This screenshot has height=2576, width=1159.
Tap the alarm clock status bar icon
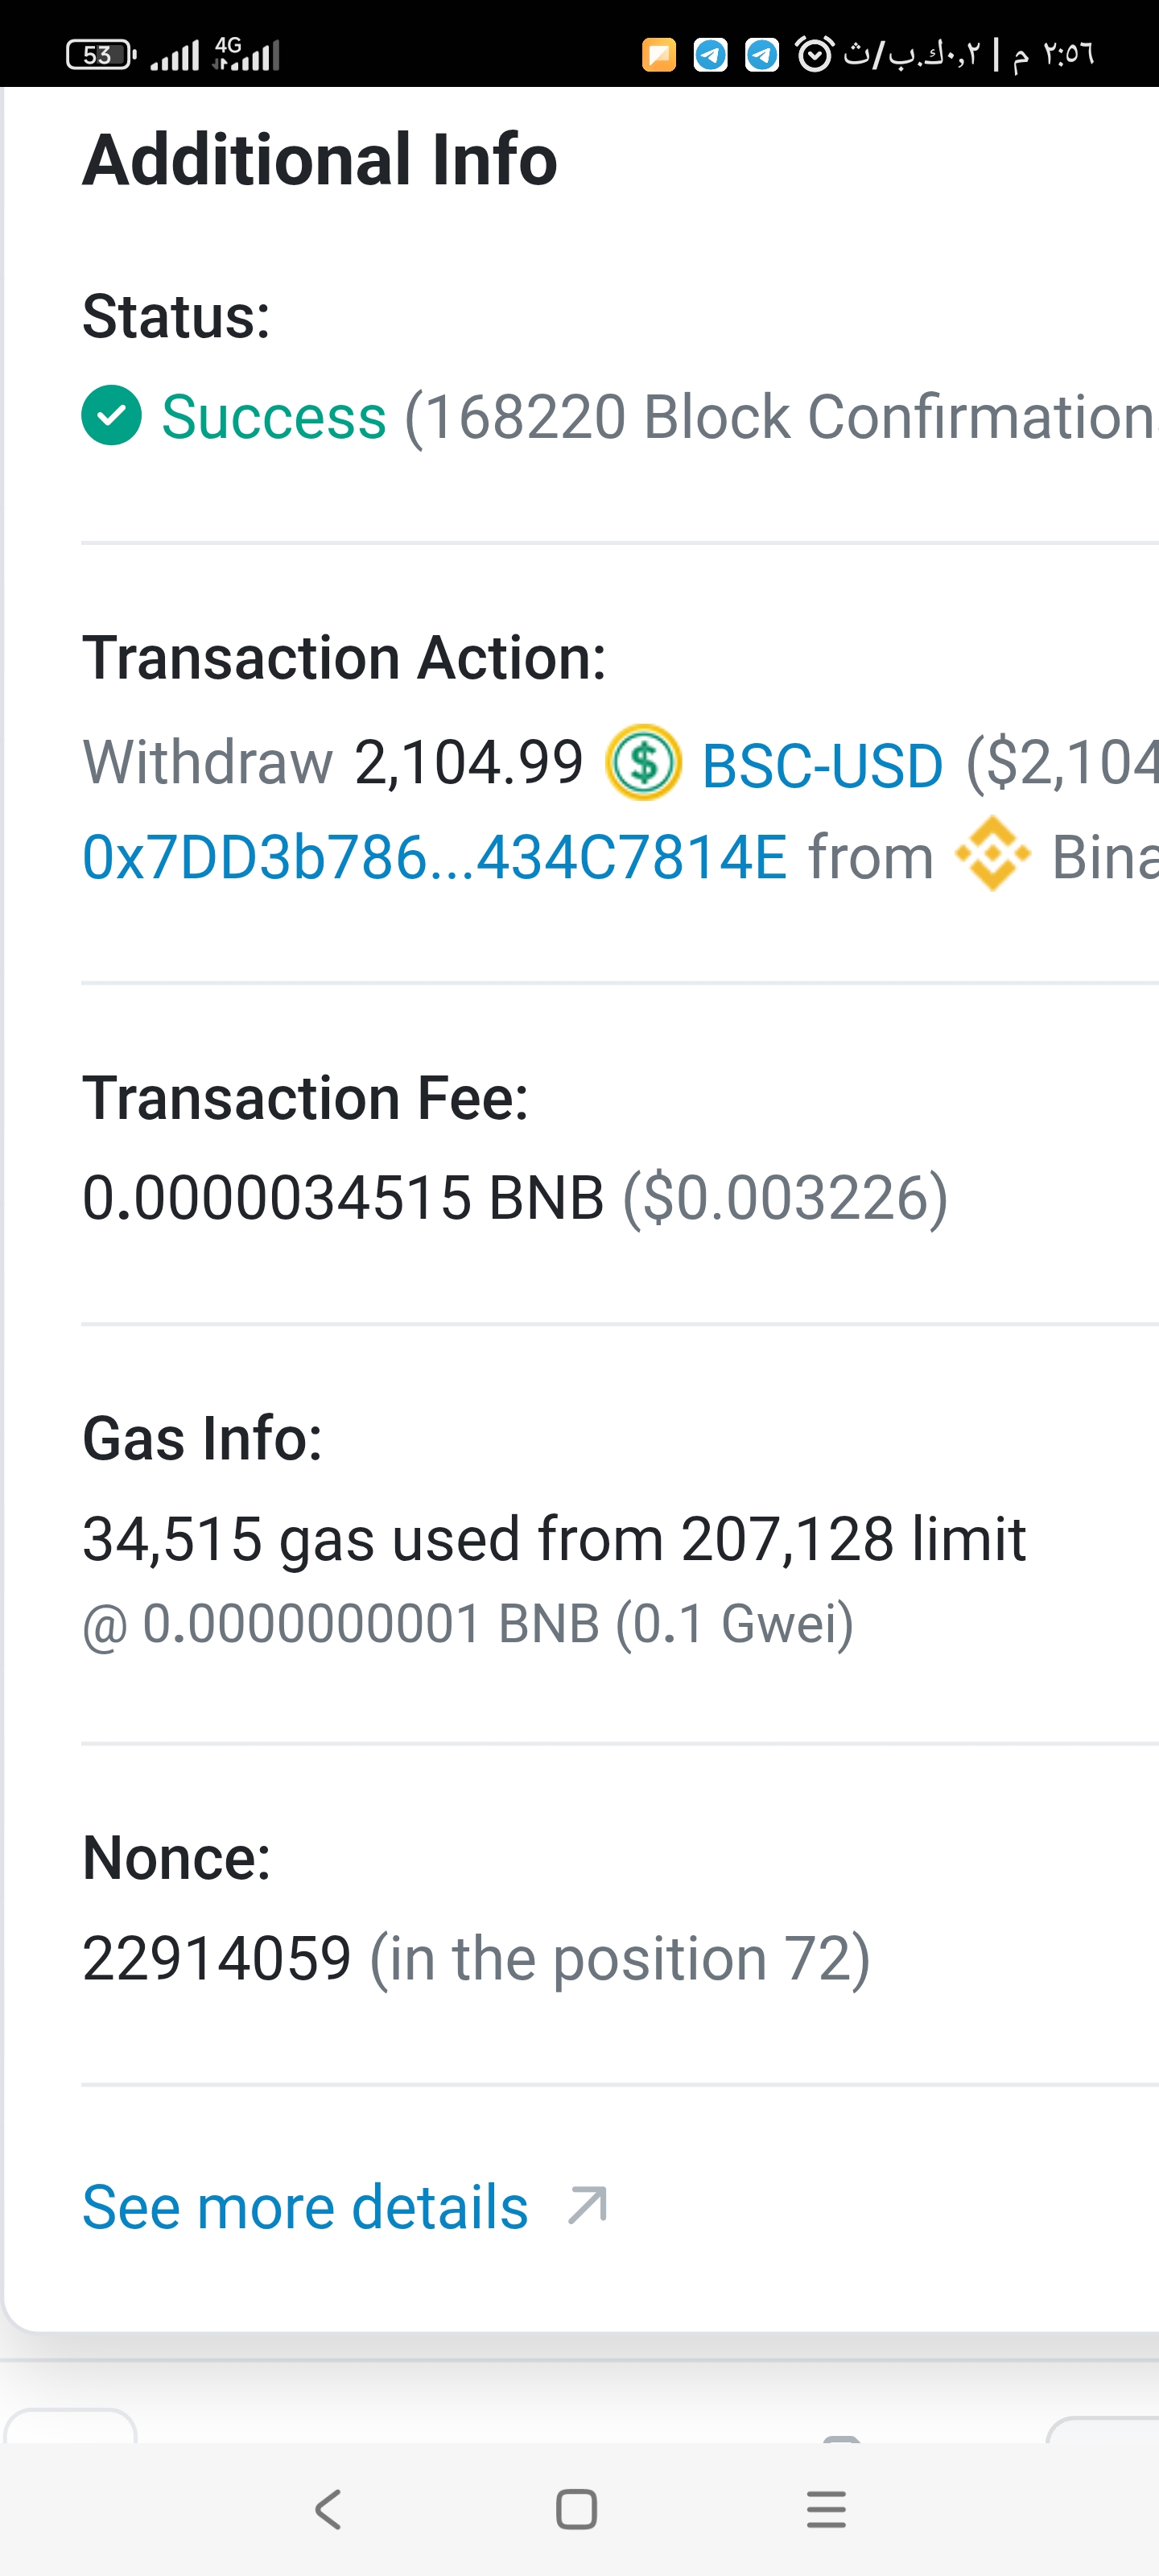(x=814, y=54)
